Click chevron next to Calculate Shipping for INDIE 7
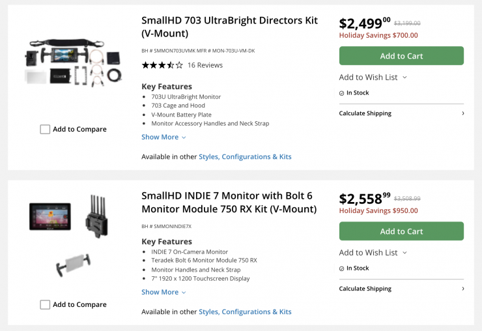This screenshot has width=482, height=331. coord(462,289)
